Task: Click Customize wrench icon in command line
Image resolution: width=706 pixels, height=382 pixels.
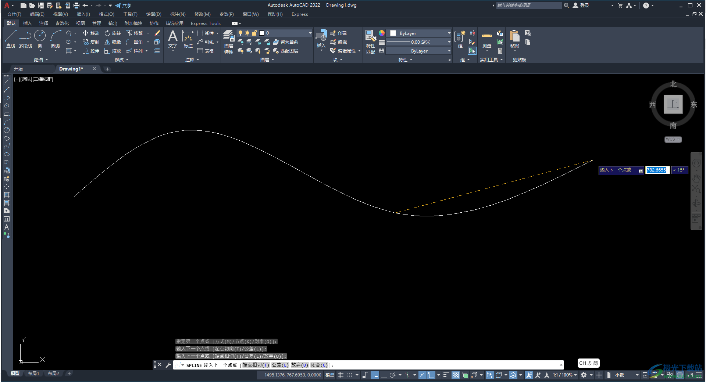Action: tap(168, 365)
